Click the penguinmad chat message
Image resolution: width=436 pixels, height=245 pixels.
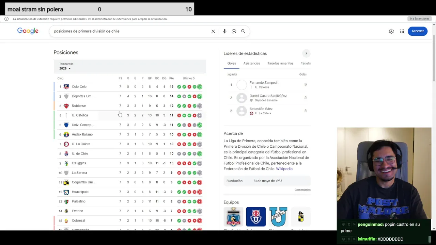383,228
